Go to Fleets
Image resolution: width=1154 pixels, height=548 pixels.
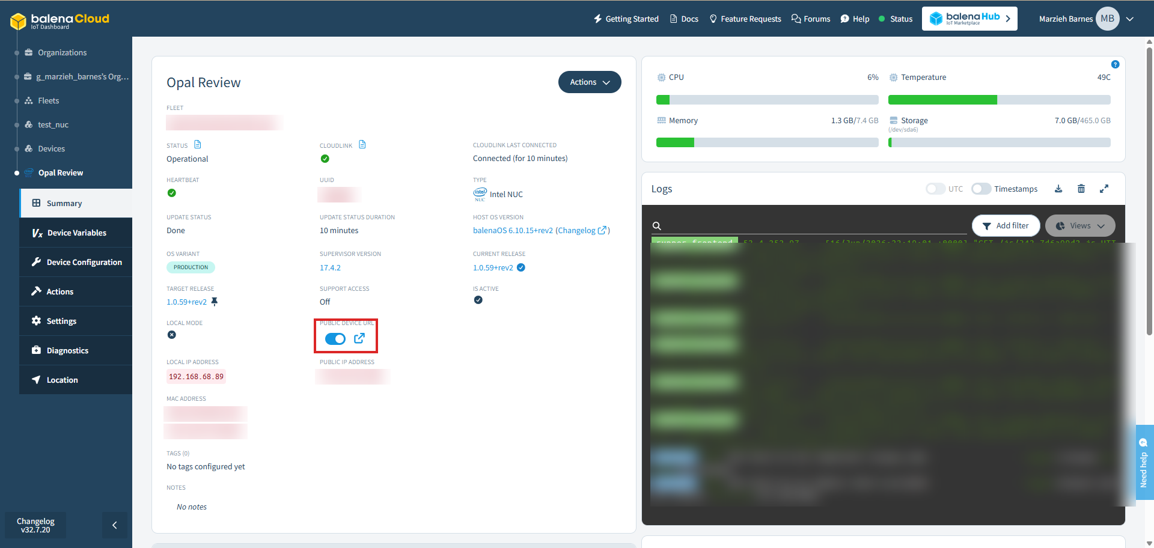48,100
